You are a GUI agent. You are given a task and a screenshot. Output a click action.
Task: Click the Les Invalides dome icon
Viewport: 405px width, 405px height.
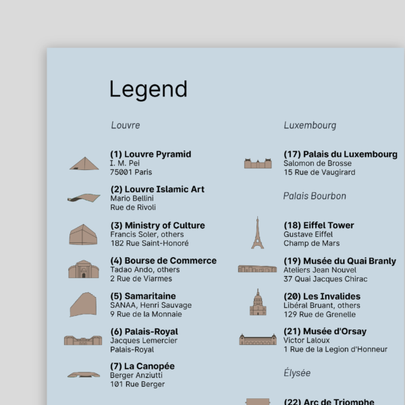pyautogui.click(x=257, y=303)
